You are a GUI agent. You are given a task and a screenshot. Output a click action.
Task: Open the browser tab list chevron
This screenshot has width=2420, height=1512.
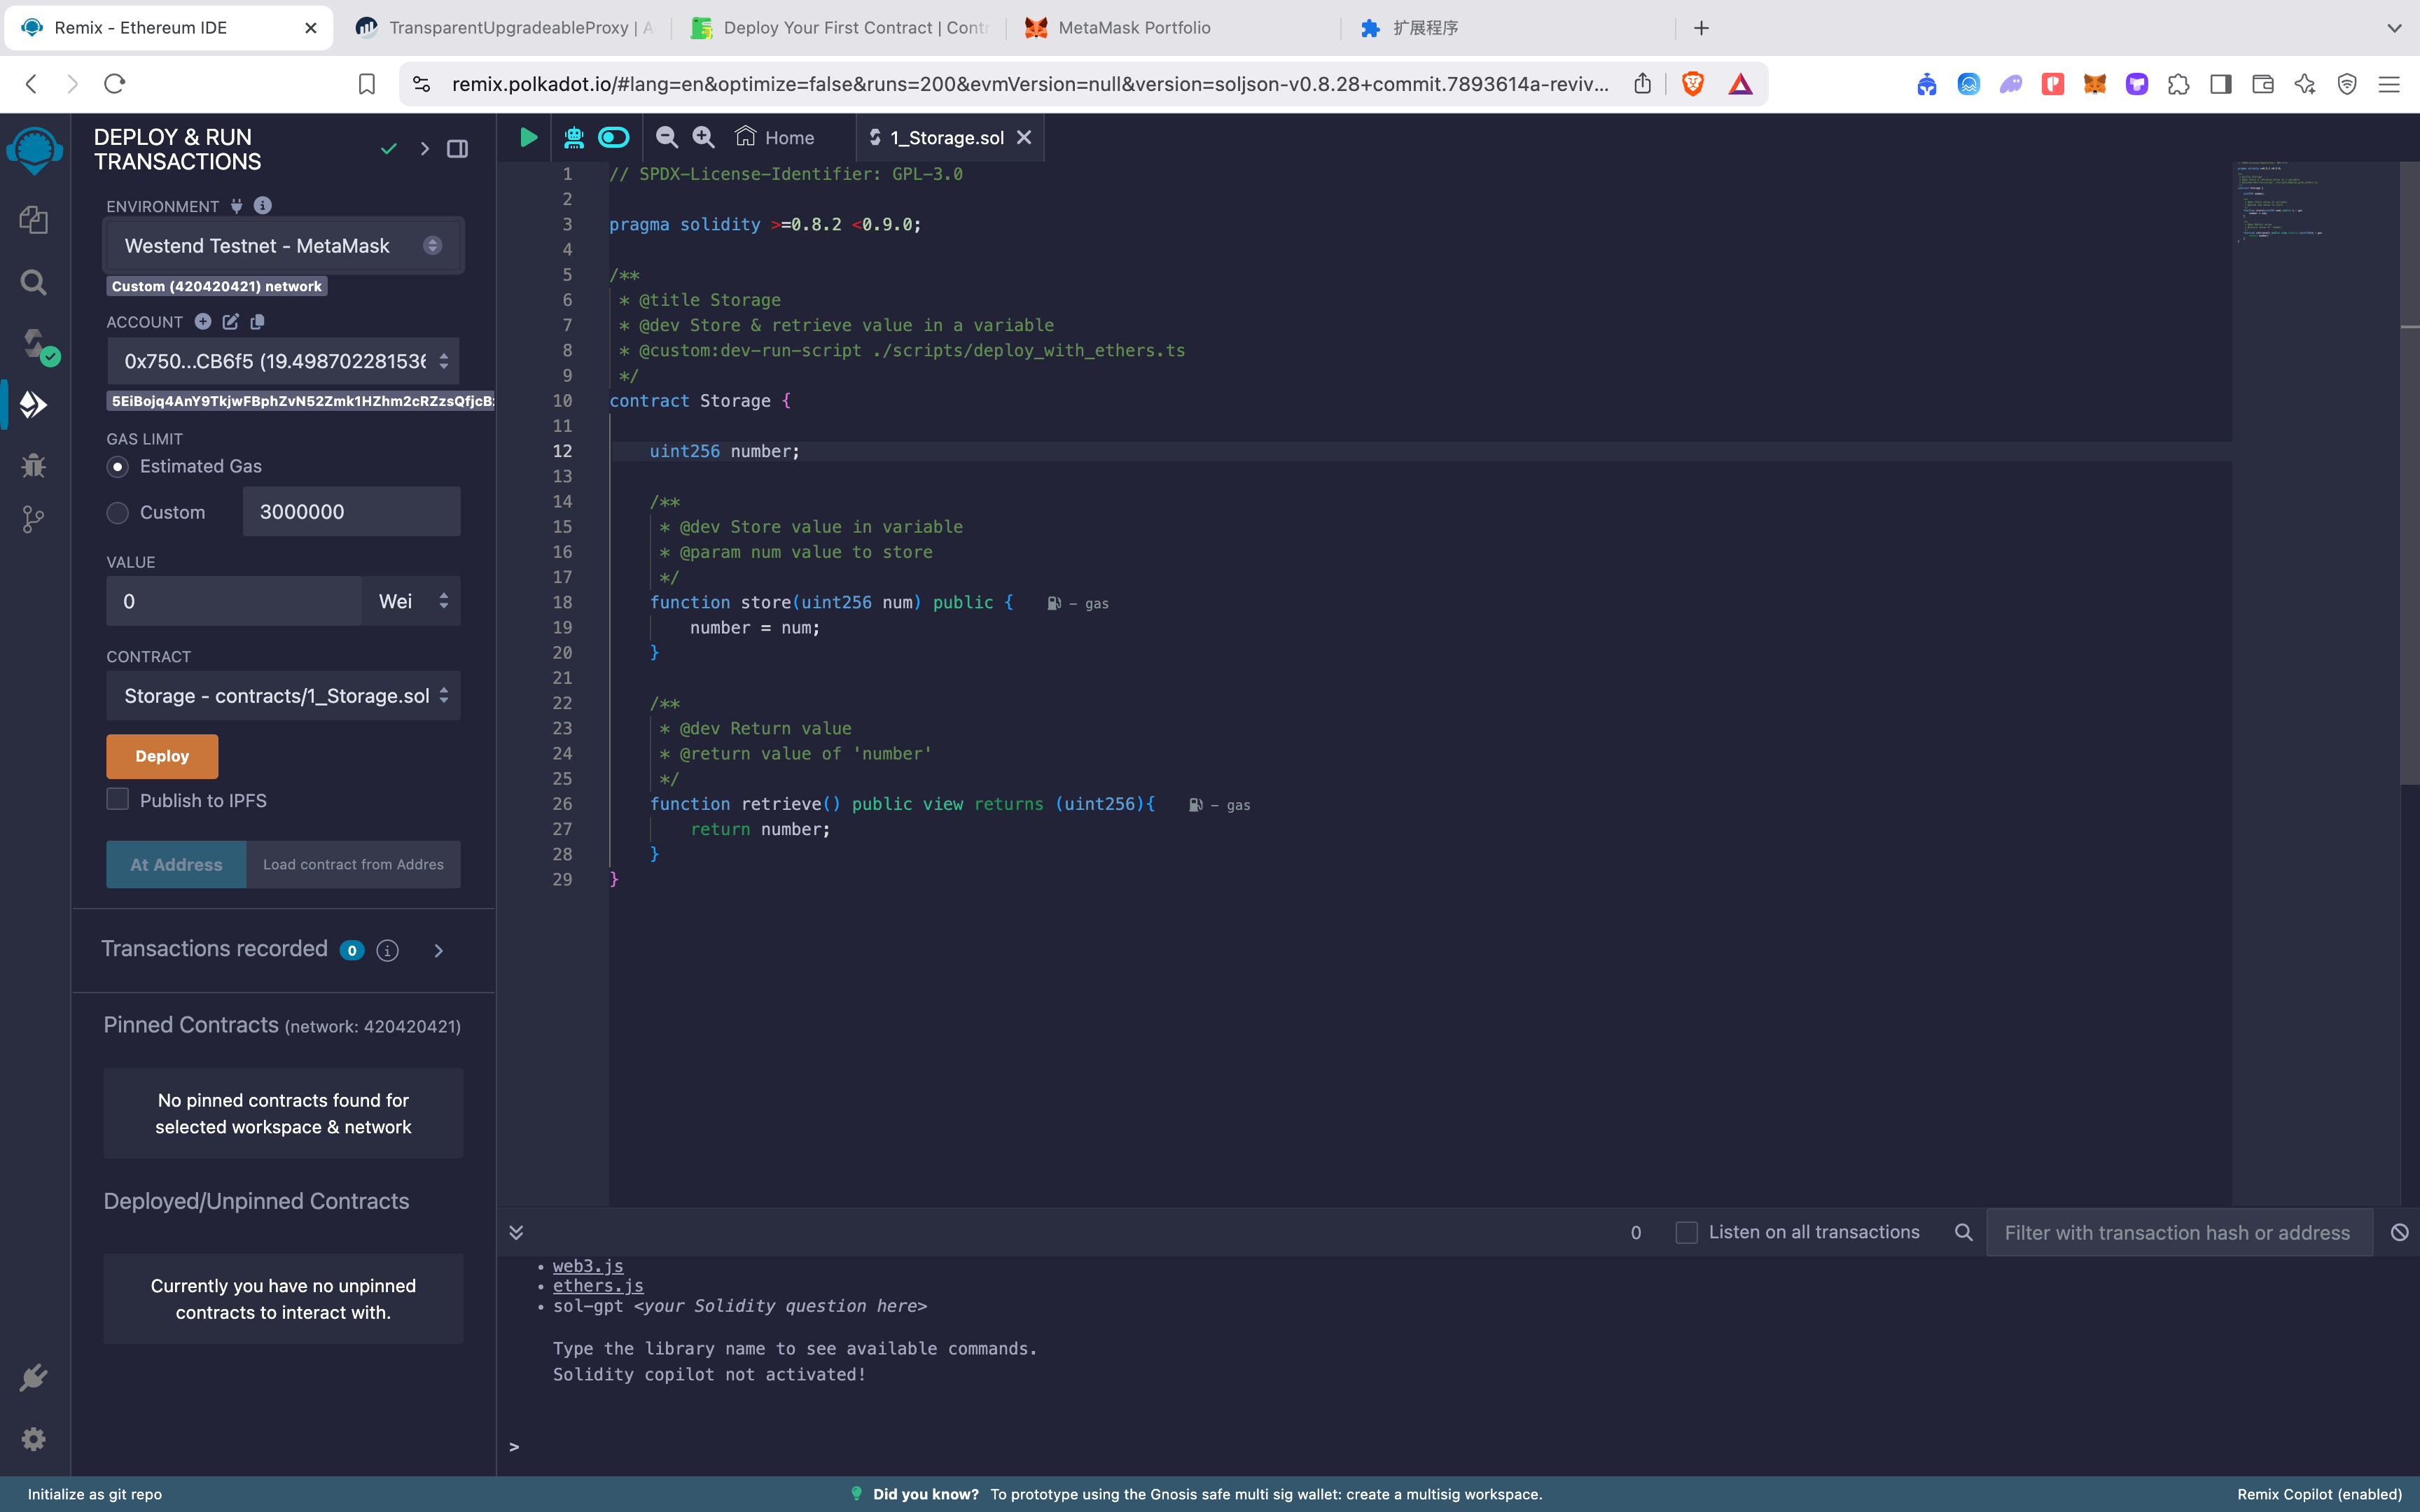tap(2394, 28)
